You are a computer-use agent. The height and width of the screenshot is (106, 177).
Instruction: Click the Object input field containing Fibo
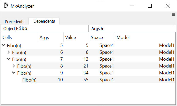pyautogui.click(x=52, y=29)
